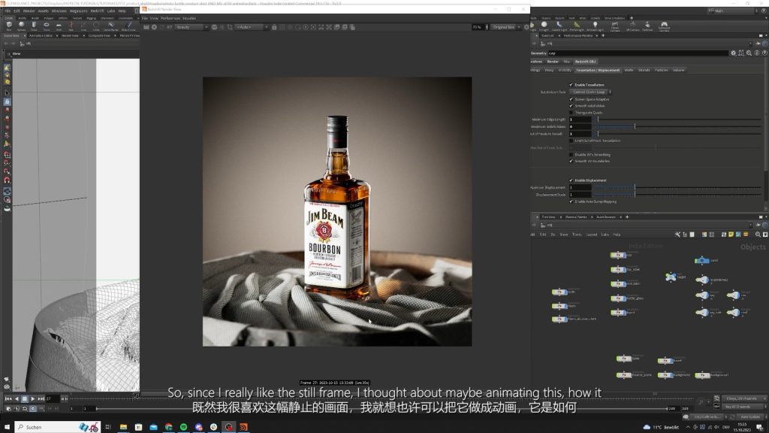Screen dimensions: 769x433
Task: Click the help icon in parameter pane
Action: pyautogui.click(x=764, y=53)
